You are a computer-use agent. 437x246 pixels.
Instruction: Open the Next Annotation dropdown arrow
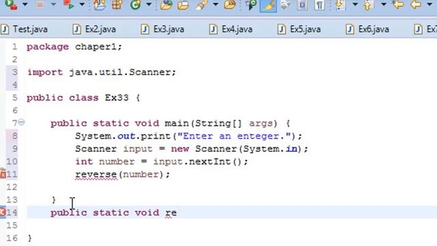[x=355, y=5]
